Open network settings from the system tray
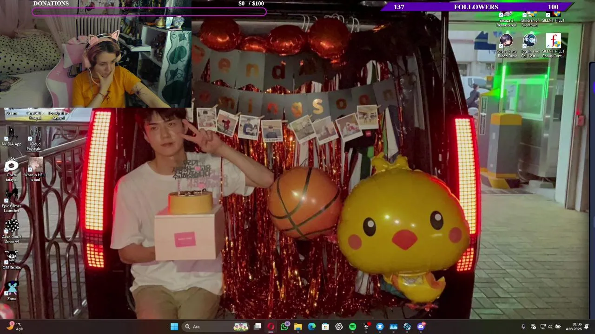Image resolution: width=595 pixels, height=334 pixels. pos(542,327)
